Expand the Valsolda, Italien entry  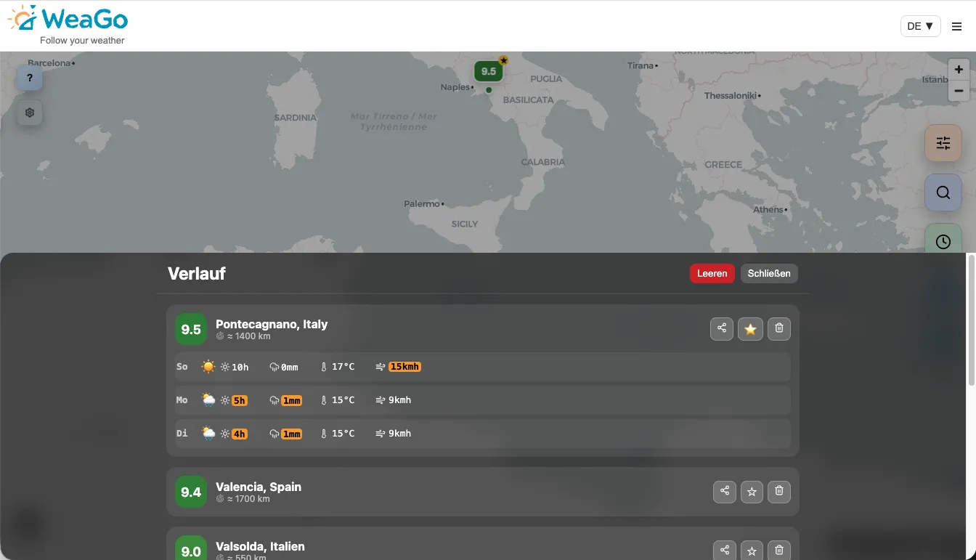pyautogui.click(x=436, y=548)
